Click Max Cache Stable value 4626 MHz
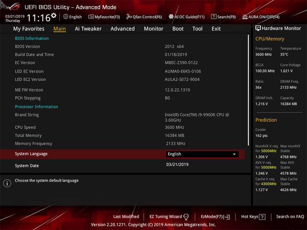The height and width of the screenshot is (230, 307). (288, 190)
